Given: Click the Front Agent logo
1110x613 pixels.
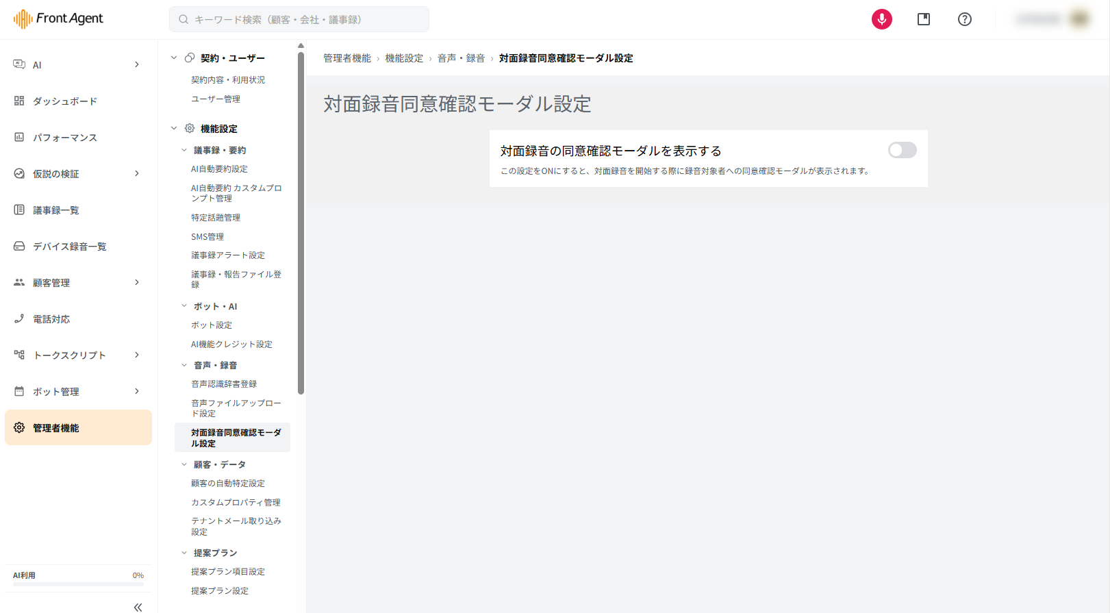Looking at the screenshot, I should click(x=58, y=18).
